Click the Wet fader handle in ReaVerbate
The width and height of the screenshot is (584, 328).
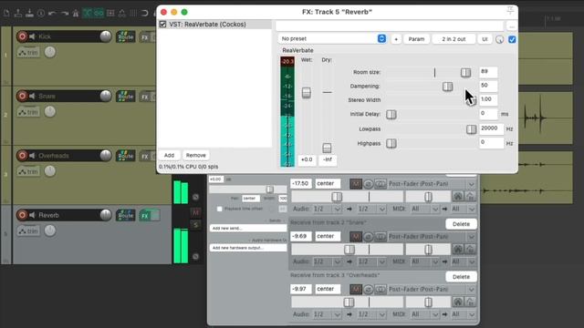tap(307, 93)
